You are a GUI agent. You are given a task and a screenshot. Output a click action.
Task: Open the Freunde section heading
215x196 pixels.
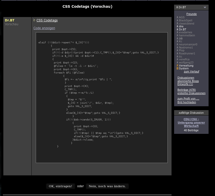coord(191,14)
